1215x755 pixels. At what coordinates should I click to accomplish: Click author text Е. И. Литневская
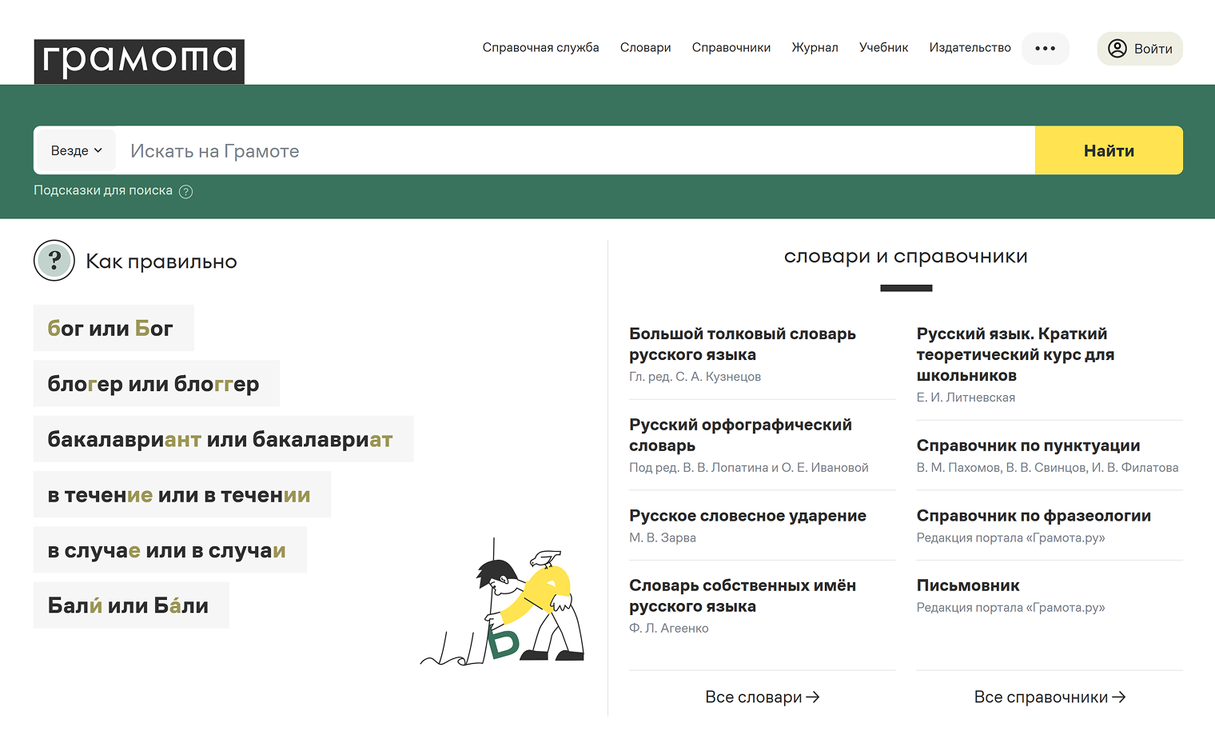pyautogui.click(x=966, y=397)
